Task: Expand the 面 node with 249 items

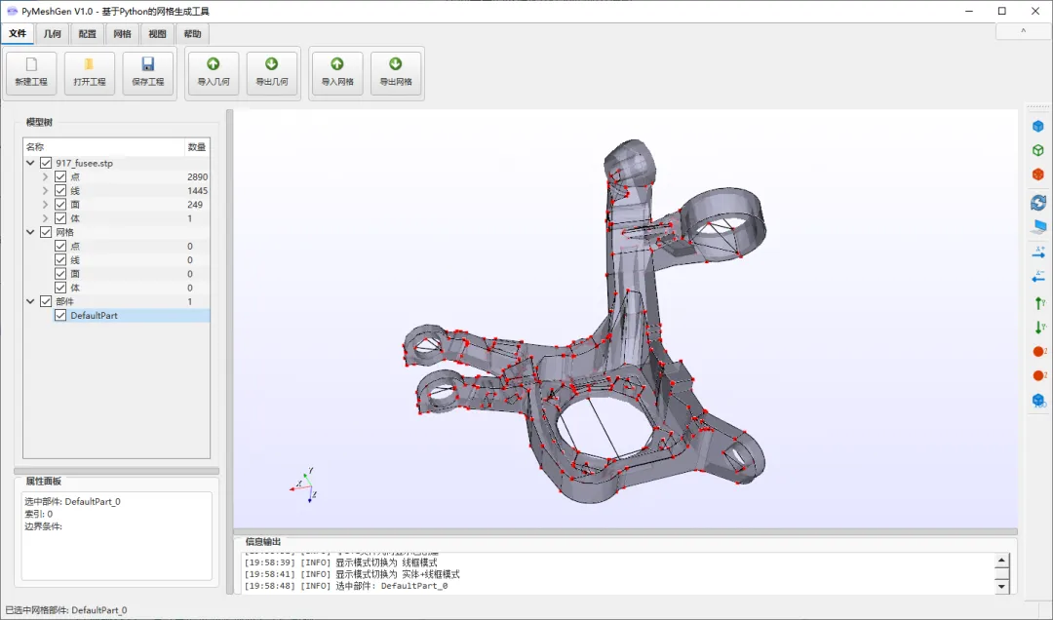Action: pos(45,204)
